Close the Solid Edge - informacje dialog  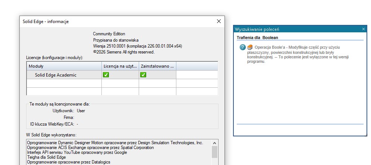click(218, 22)
